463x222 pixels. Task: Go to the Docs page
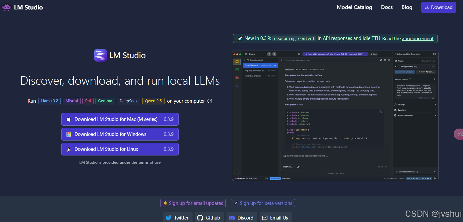[387, 7]
